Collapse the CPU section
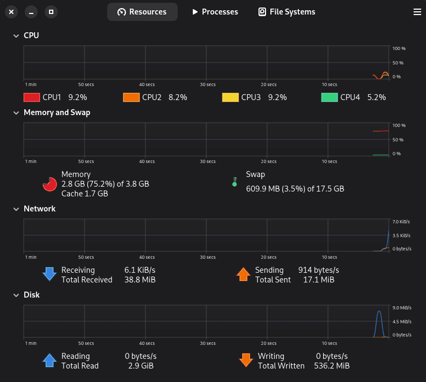The image size is (426, 382). (16, 36)
